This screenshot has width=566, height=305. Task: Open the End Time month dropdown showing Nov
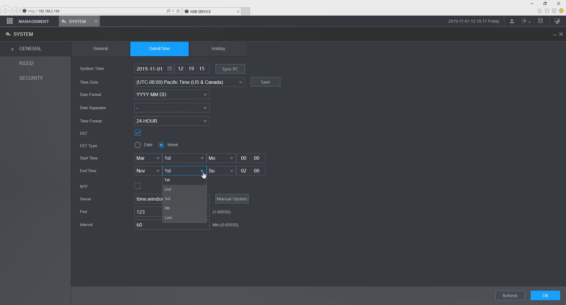tap(148, 171)
